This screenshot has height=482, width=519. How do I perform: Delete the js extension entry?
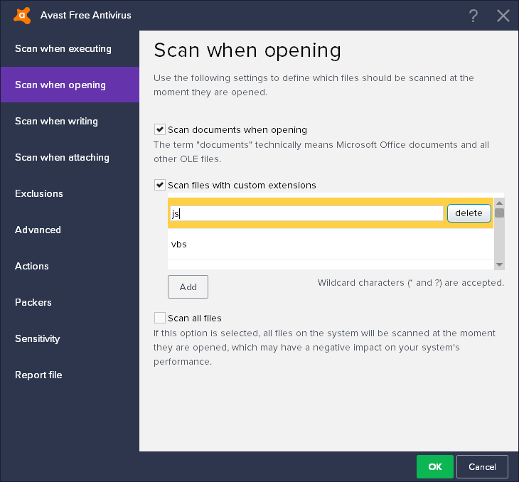(469, 213)
